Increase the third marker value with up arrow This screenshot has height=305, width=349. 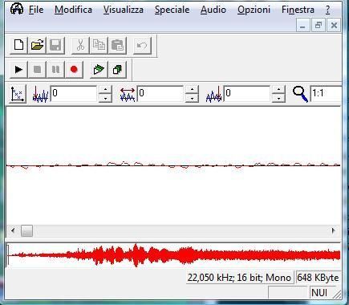(278, 90)
